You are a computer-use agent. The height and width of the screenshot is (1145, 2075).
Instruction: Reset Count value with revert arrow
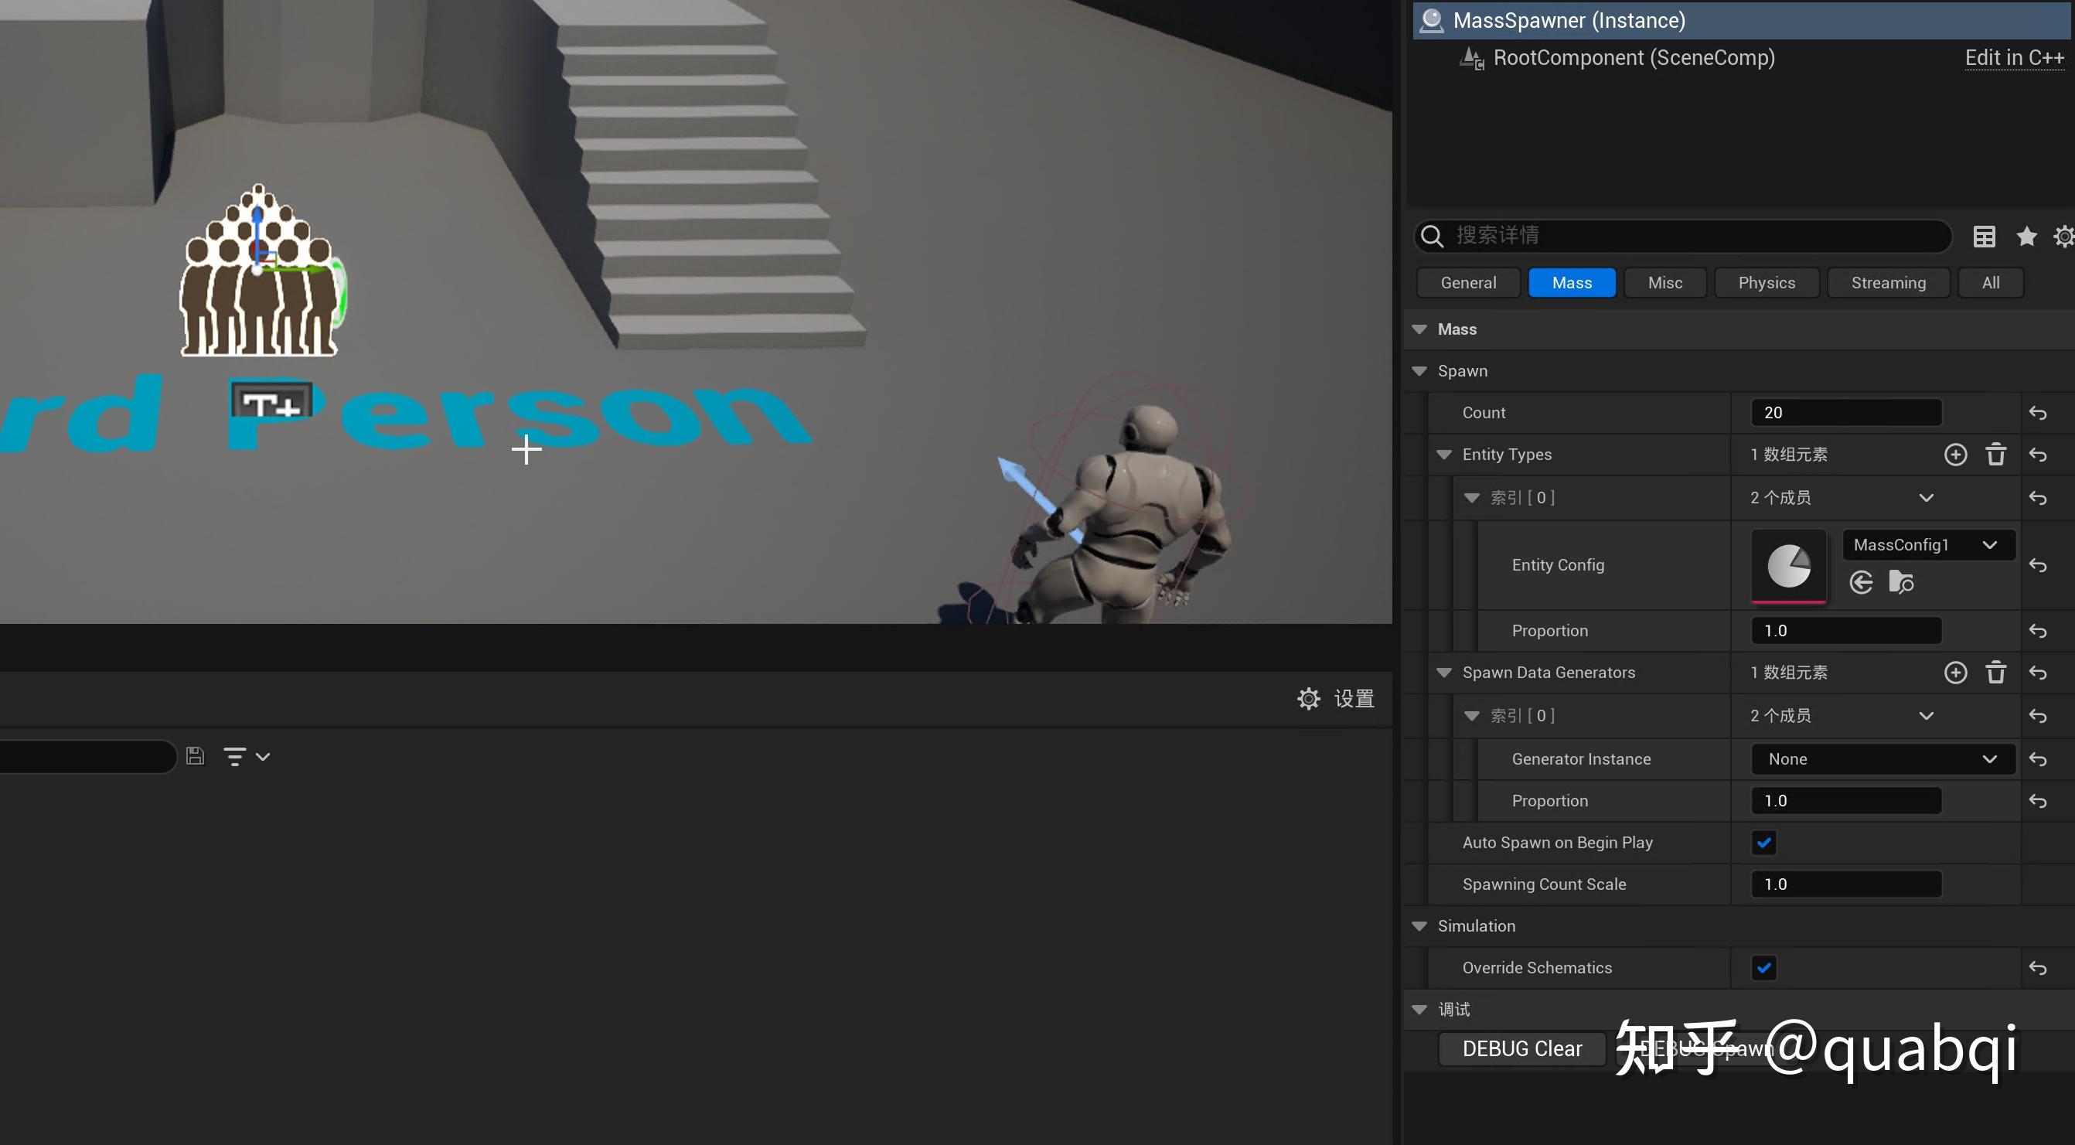(x=2037, y=413)
